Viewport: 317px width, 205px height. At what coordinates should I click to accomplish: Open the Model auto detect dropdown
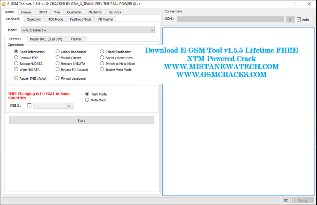[88, 30]
